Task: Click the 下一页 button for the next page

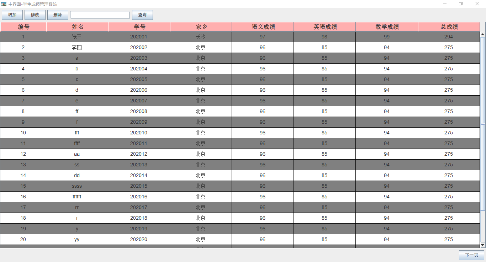Action: pyautogui.click(x=471, y=255)
